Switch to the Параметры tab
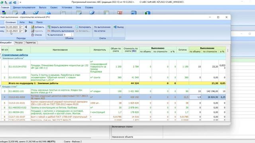Image resolution: width=255 pixels, height=143 pixels. pyautogui.click(x=31, y=43)
